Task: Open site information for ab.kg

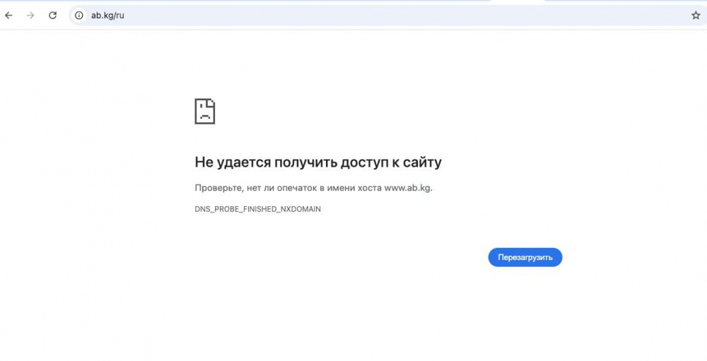Action: [79, 16]
